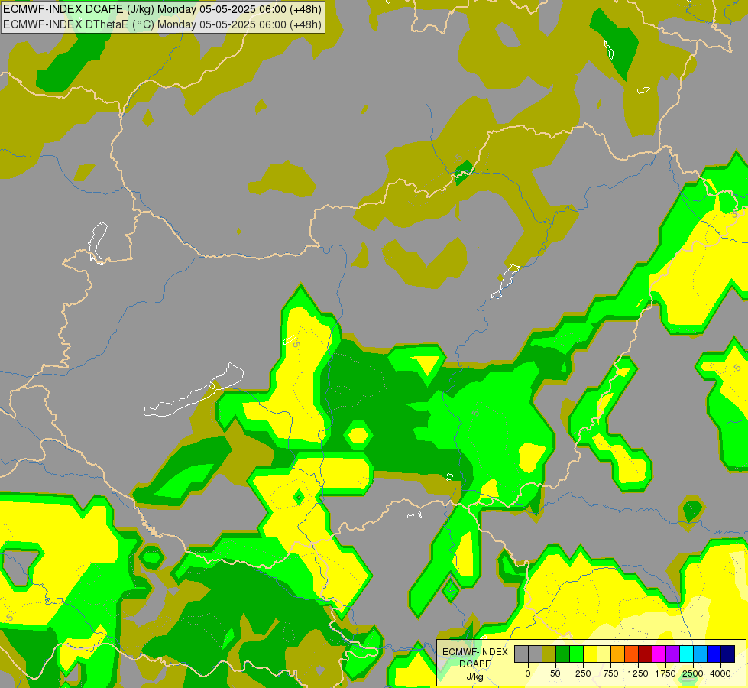Click the navy legend swatch
The width and height of the screenshot is (748, 688).
click(x=727, y=654)
